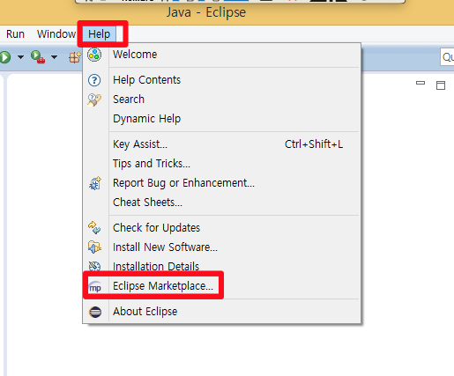Choose Welcome from the Help menu

click(221, 55)
